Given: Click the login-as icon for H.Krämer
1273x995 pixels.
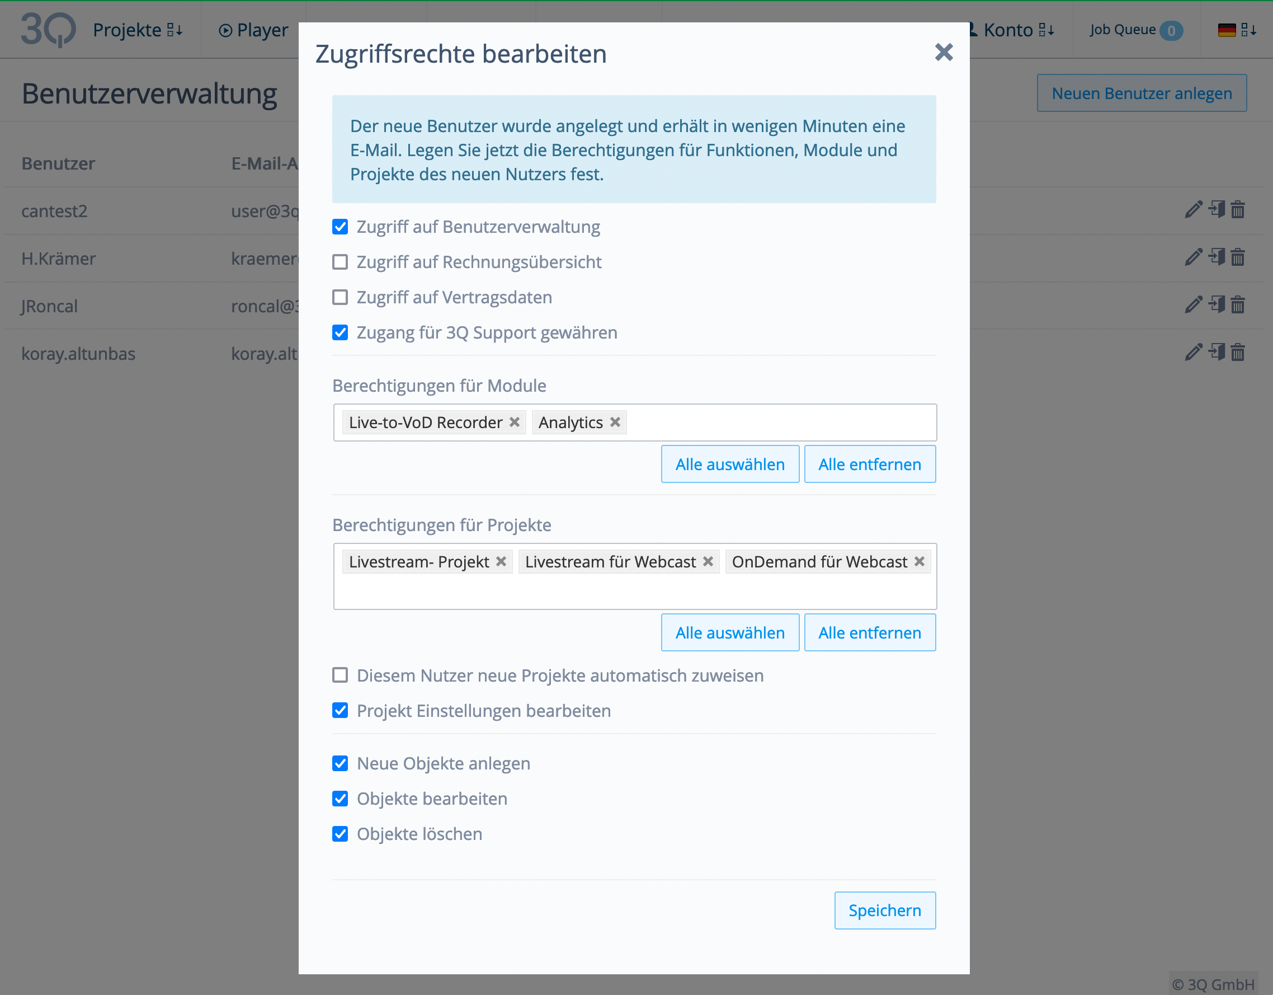Looking at the screenshot, I should (1217, 257).
